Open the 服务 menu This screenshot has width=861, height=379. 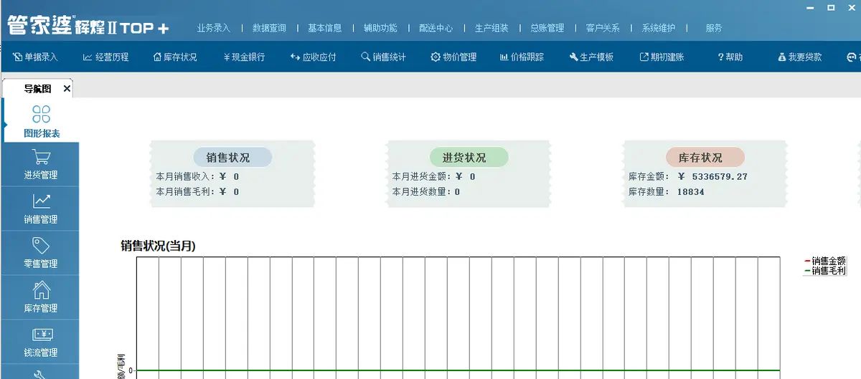[x=713, y=28]
